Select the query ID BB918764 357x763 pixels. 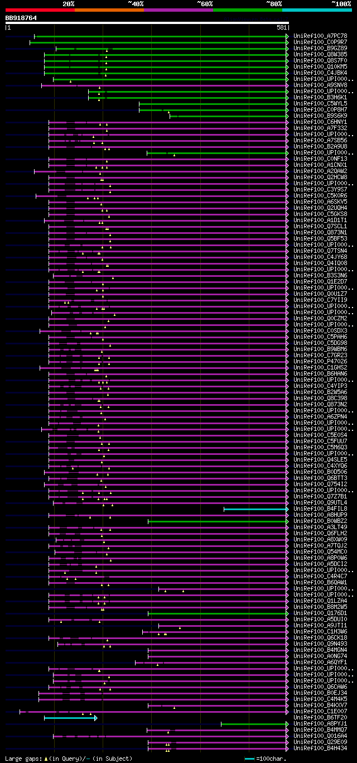click(21, 18)
